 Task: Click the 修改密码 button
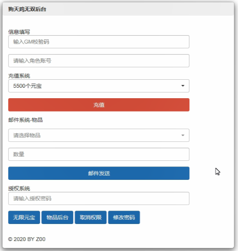[124, 217]
